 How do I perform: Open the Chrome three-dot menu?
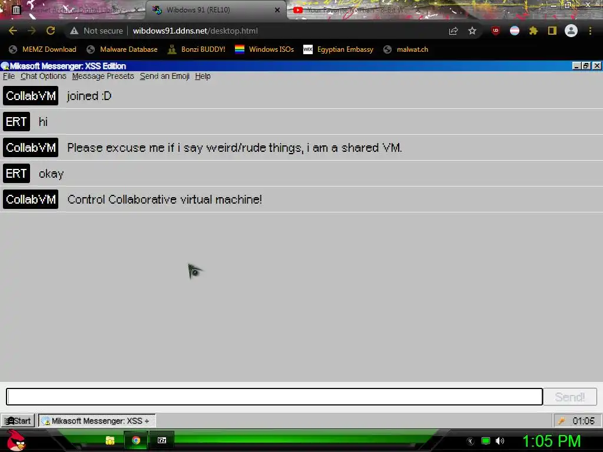[590, 31]
